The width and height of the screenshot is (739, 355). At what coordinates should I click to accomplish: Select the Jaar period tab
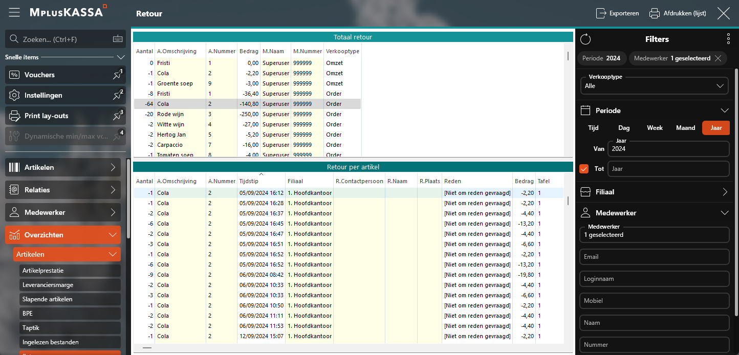(x=716, y=128)
